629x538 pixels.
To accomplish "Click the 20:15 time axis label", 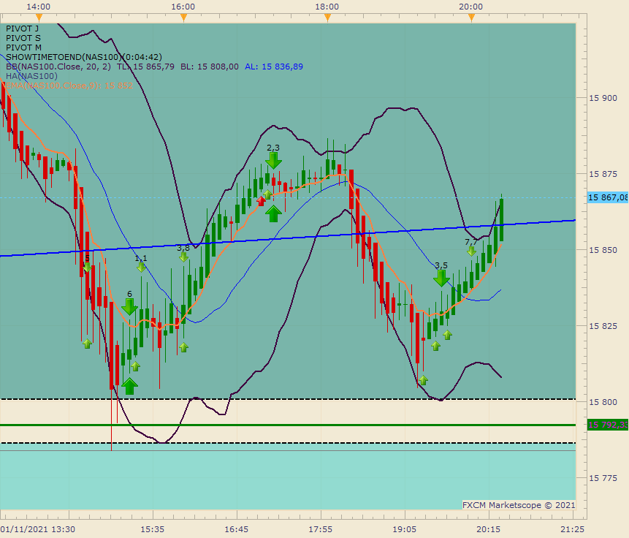I will pos(489,529).
